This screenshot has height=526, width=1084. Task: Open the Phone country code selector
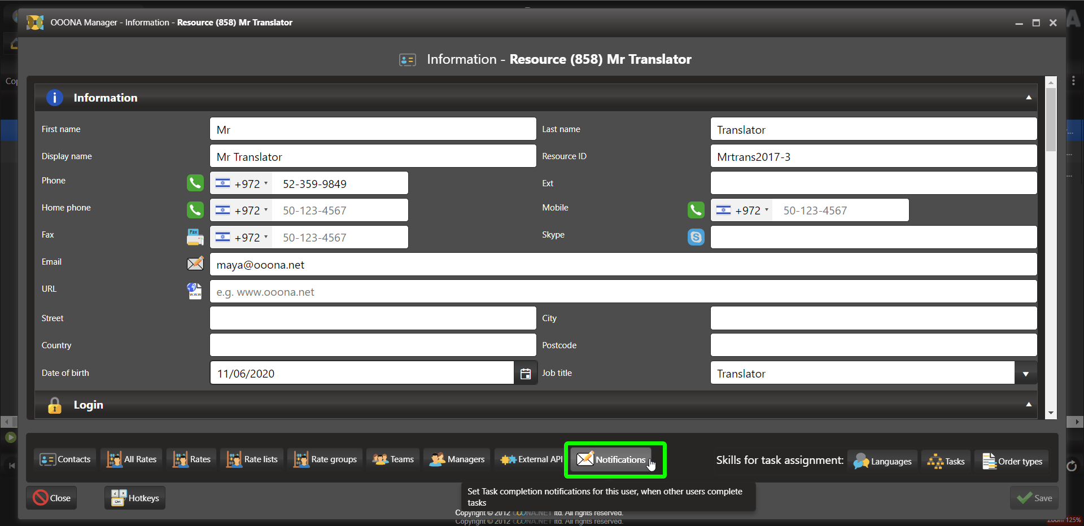click(242, 183)
